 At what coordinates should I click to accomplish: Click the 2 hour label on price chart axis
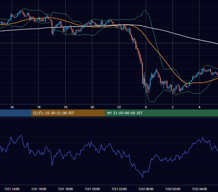click(x=173, y=107)
